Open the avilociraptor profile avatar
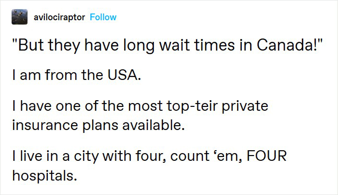Image resolution: width=338 pixels, height=195 pixels. (19, 17)
